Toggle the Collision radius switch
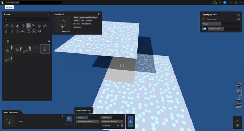This screenshot has width=244, height=131. pos(204,29)
